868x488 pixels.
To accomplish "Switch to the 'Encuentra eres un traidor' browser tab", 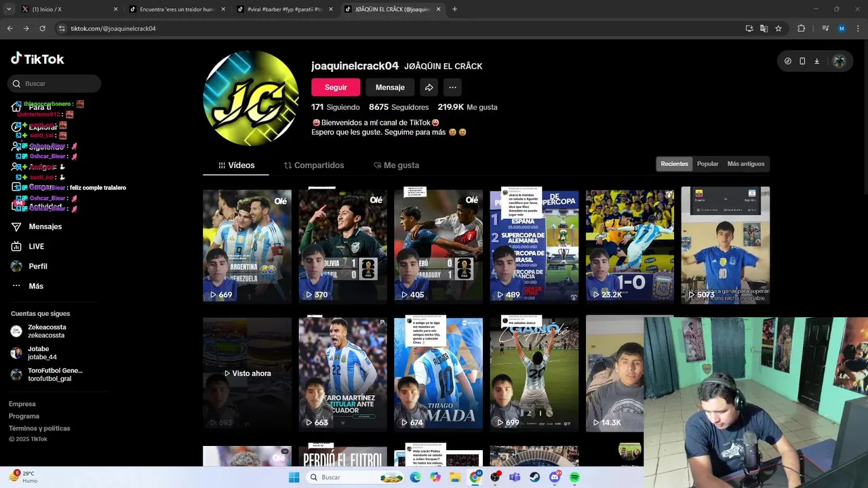I will click(176, 9).
